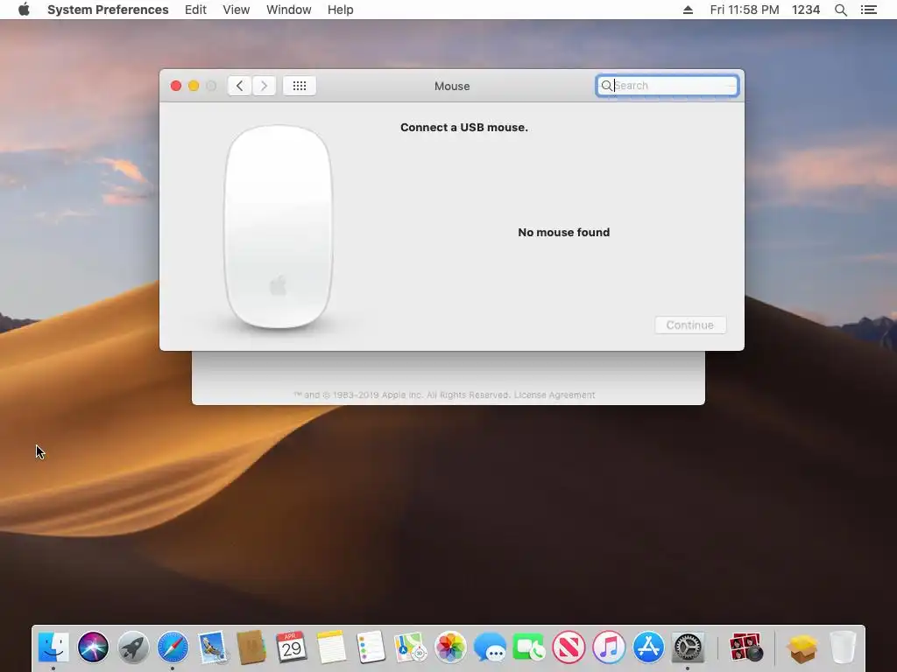This screenshot has width=897, height=672.
Task: Click the Search field in Mouse window
Action: [x=667, y=86]
